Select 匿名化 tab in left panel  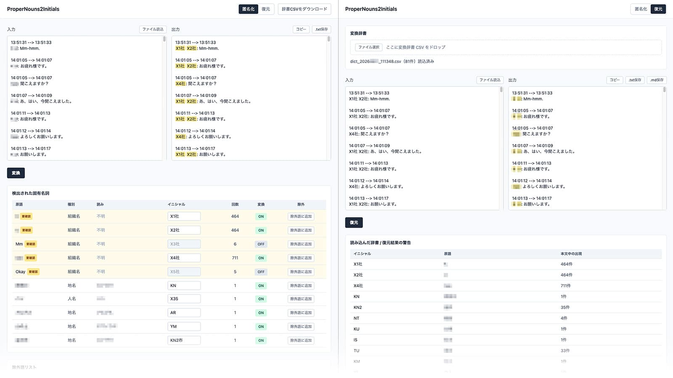248,9
